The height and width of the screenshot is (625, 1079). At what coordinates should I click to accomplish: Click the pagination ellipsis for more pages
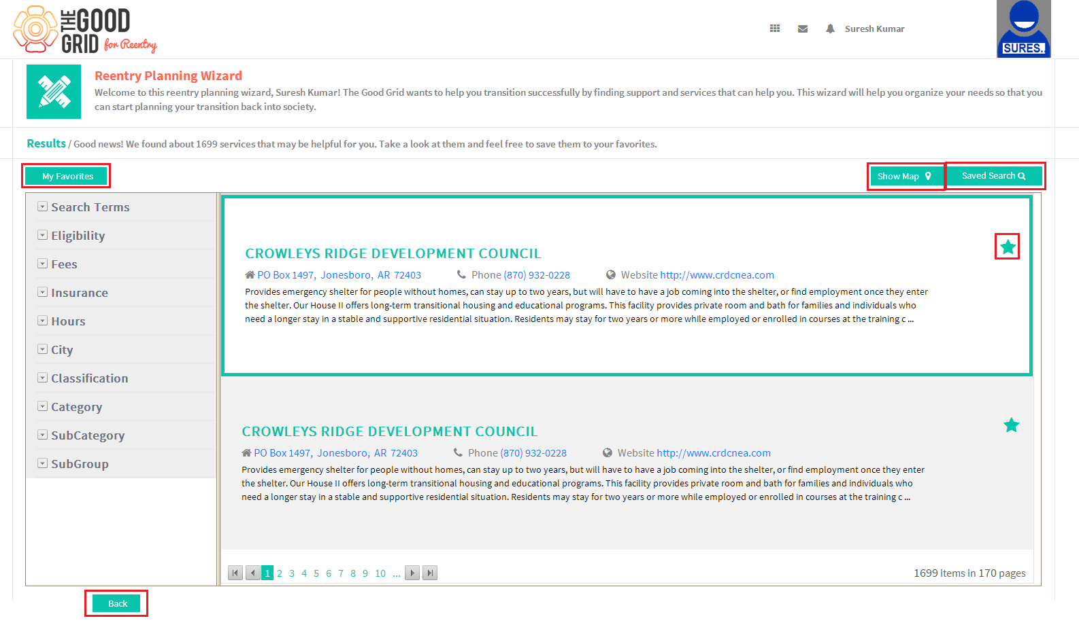(x=397, y=573)
